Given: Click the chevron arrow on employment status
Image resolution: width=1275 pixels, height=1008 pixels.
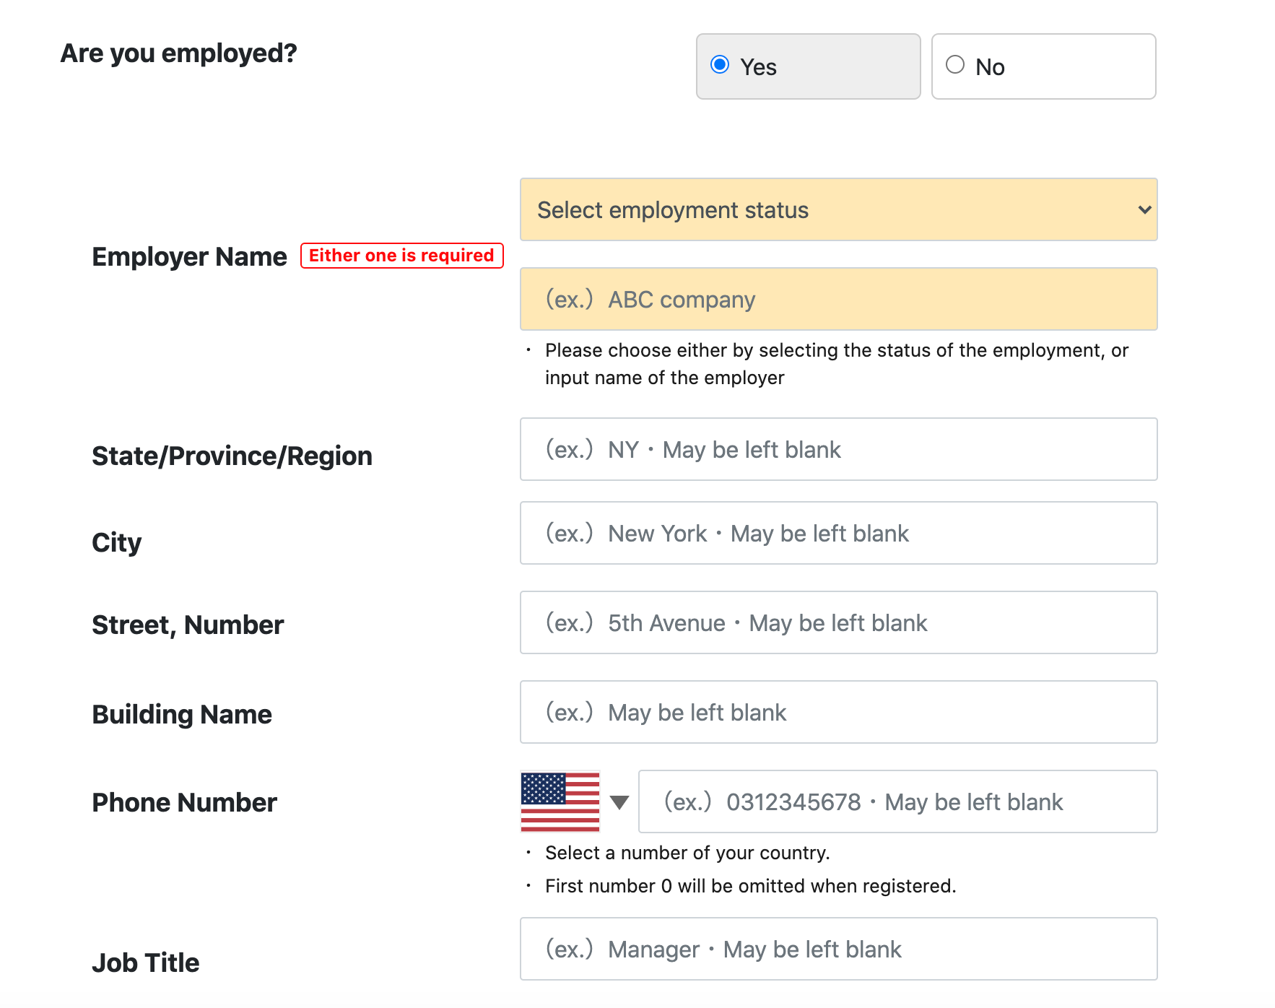Looking at the screenshot, I should click(1144, 209).
